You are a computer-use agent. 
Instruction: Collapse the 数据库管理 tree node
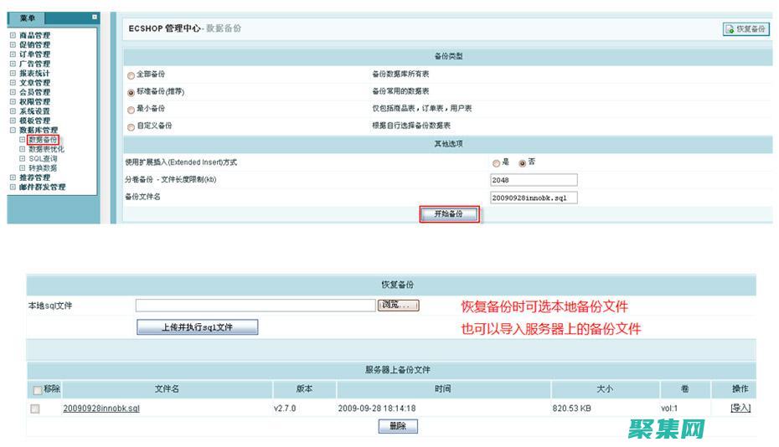[13, 130]
